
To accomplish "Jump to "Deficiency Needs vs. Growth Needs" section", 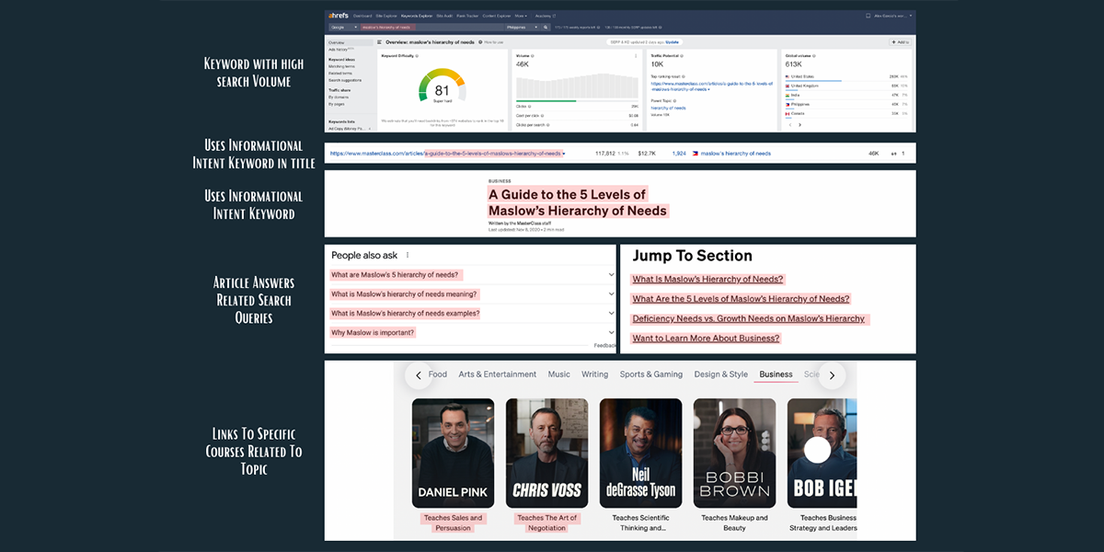I will pos(748,318).
